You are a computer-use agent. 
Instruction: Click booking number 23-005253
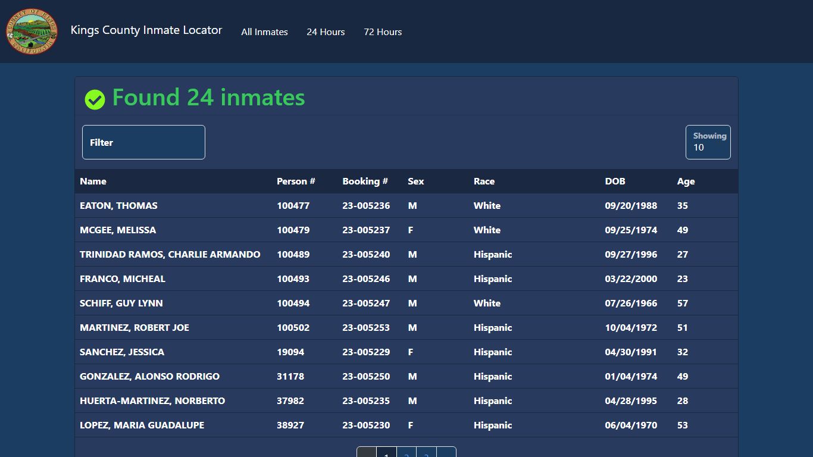tap(366, 328)
